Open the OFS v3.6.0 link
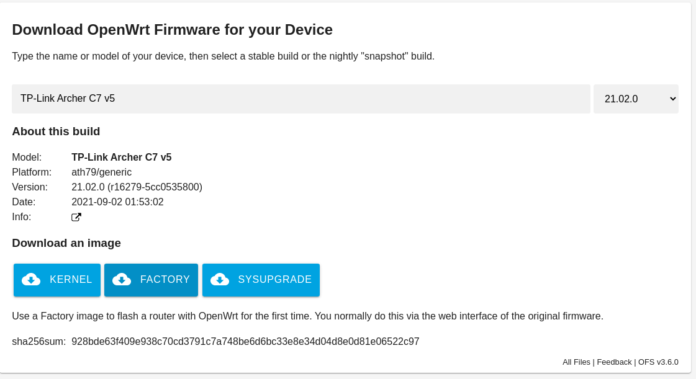The width and height of the screenshot is (696, 379). click(658, 362)
